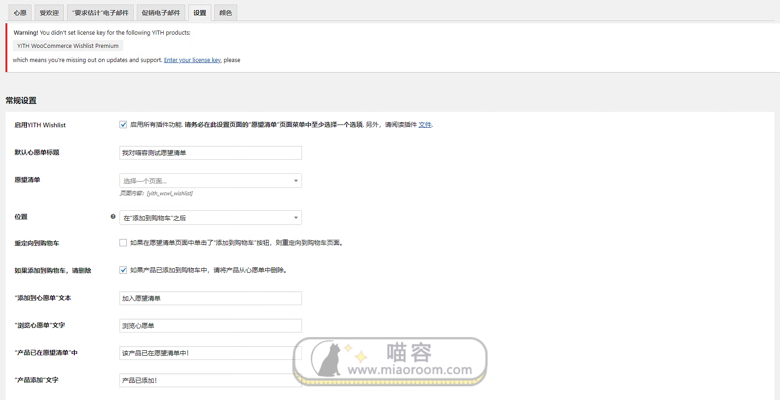
Task: Select the 设置 tab
Action: (200, 13)
